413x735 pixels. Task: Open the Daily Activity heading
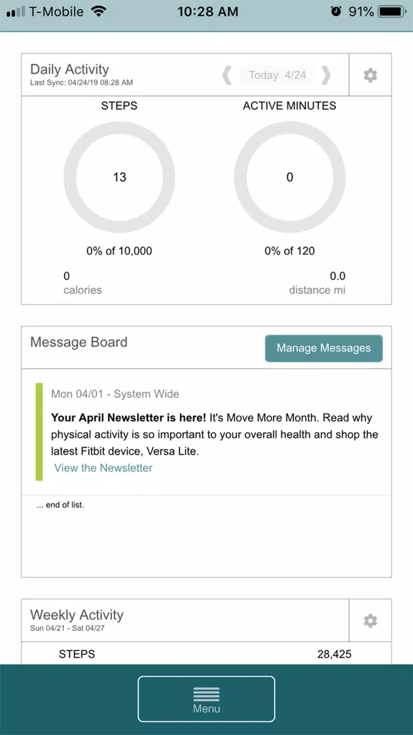coord(70,69)
